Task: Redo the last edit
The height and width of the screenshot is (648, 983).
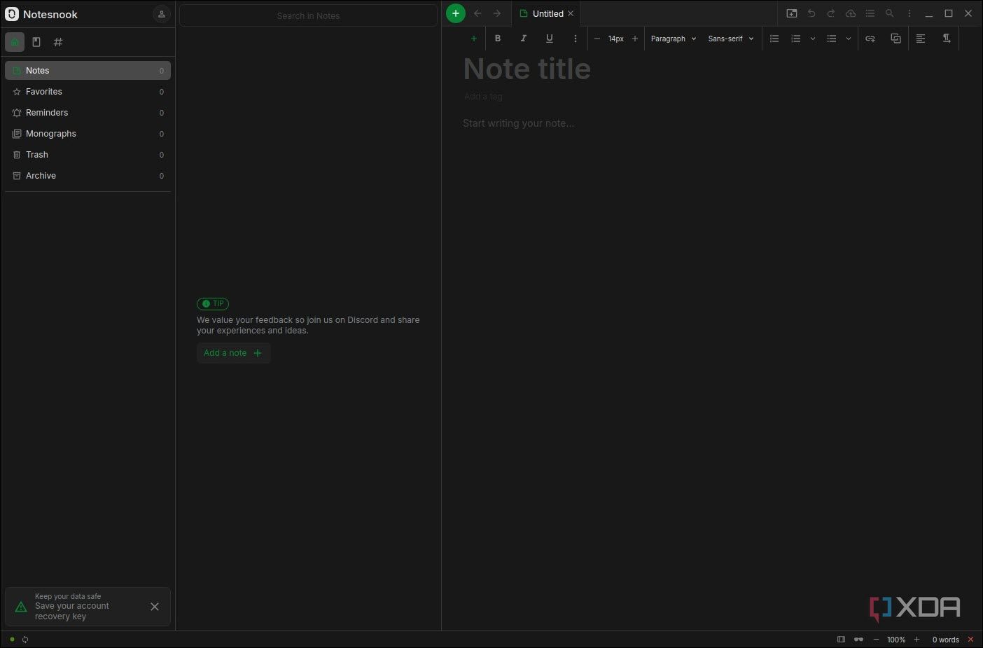Action: tap(831, 13)
